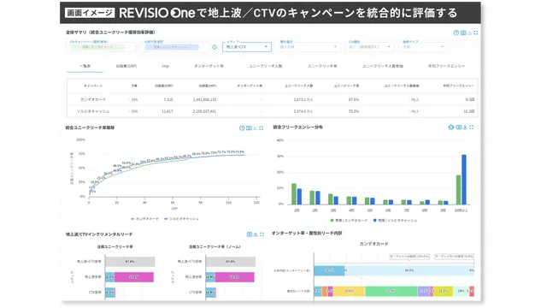
Task: Click the blue comparison target chip field
Action: [175, 47]
